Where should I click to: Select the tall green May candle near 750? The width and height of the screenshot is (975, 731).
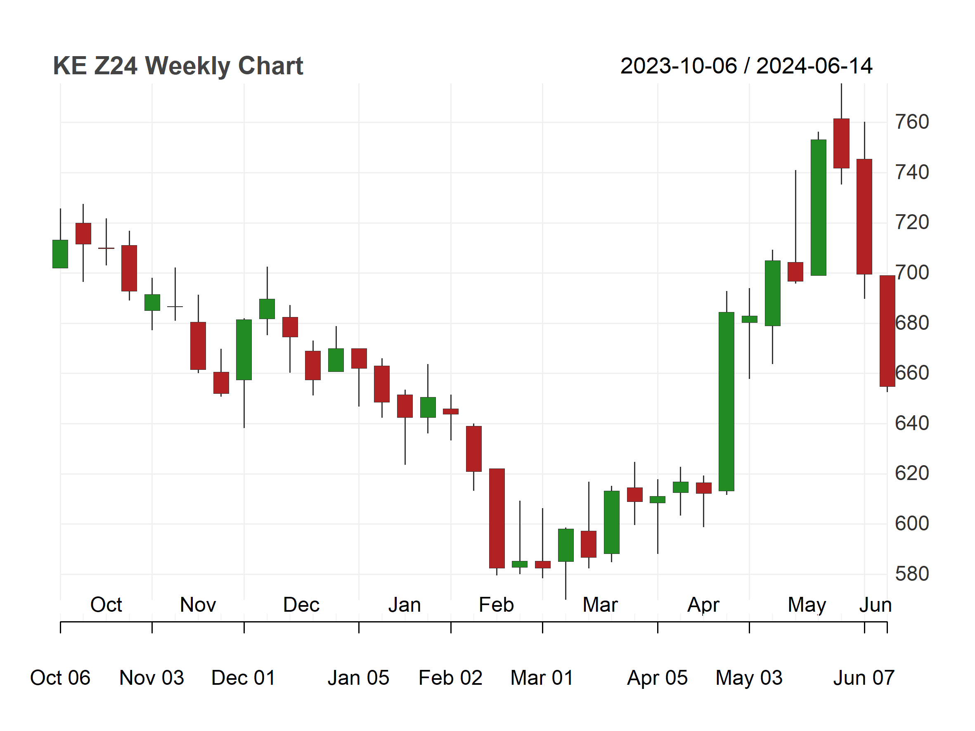point(819,208)
